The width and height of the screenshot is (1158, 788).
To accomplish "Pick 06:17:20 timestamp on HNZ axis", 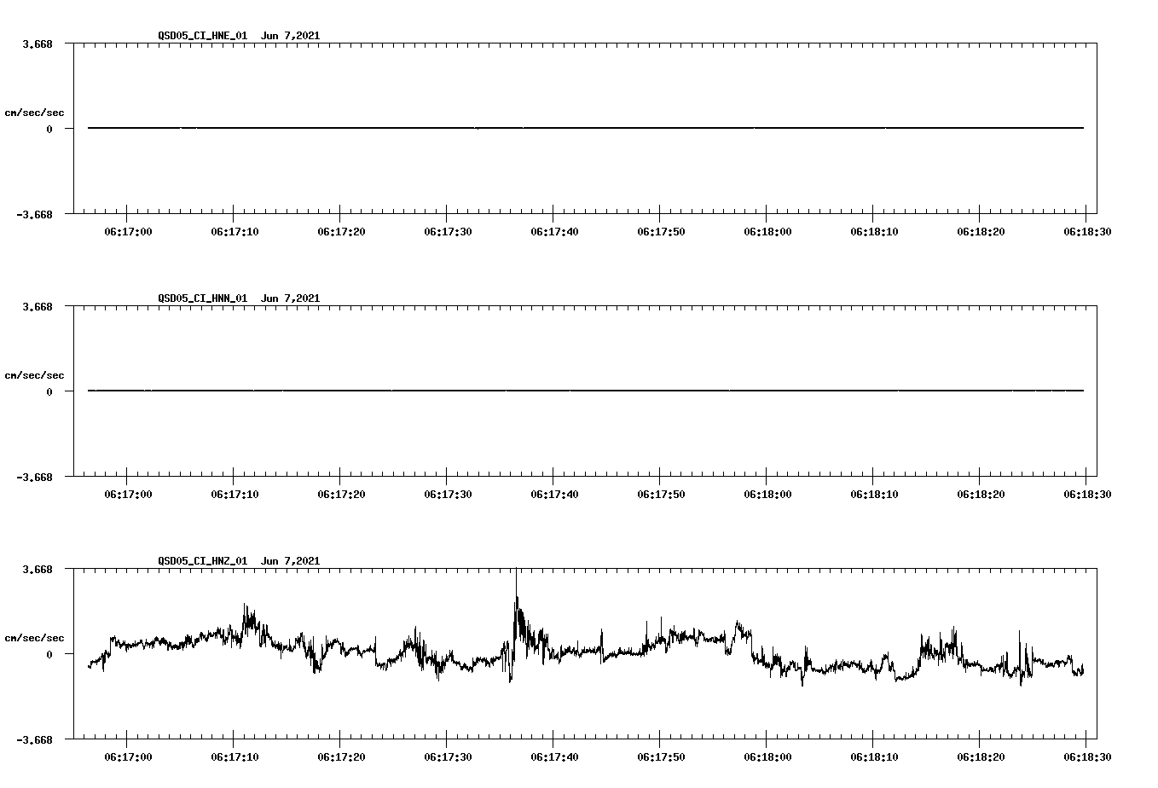I will 341,756.
